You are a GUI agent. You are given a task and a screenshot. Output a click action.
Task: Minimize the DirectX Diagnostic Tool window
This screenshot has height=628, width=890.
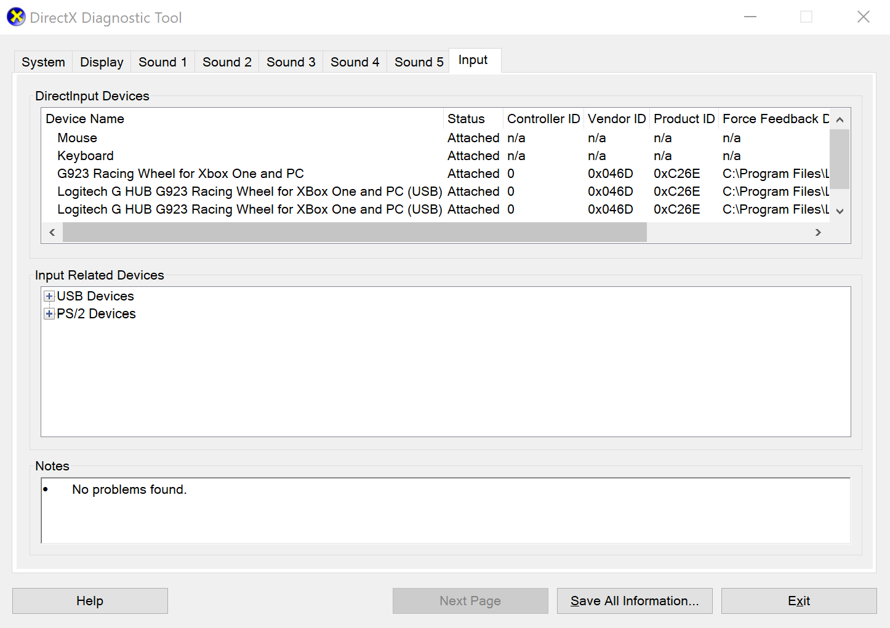(750, 17)
